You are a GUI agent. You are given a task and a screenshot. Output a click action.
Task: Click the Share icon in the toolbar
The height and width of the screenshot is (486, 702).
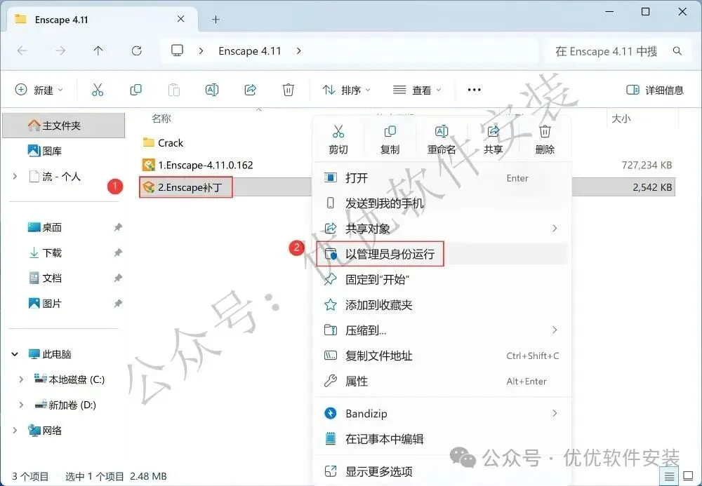coord(251,90)
